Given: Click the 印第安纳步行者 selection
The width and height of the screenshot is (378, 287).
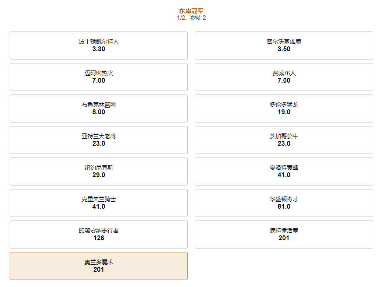Looking at the screenshot, I should [x=99, y=234].
